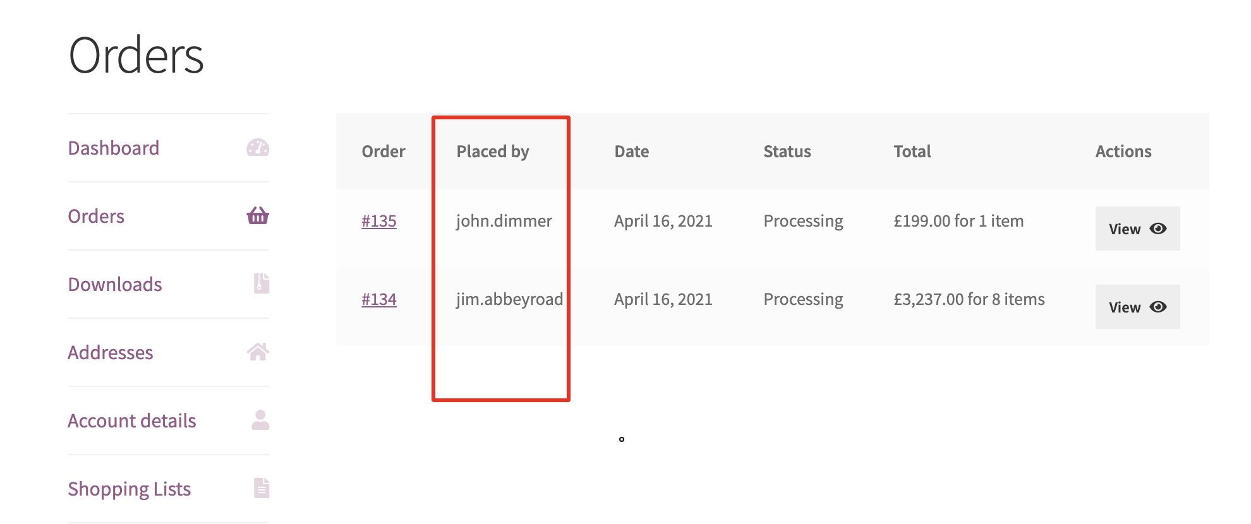Click the Downloads file icon
This screenshot has height=524, width=1251.
[262, 283]
